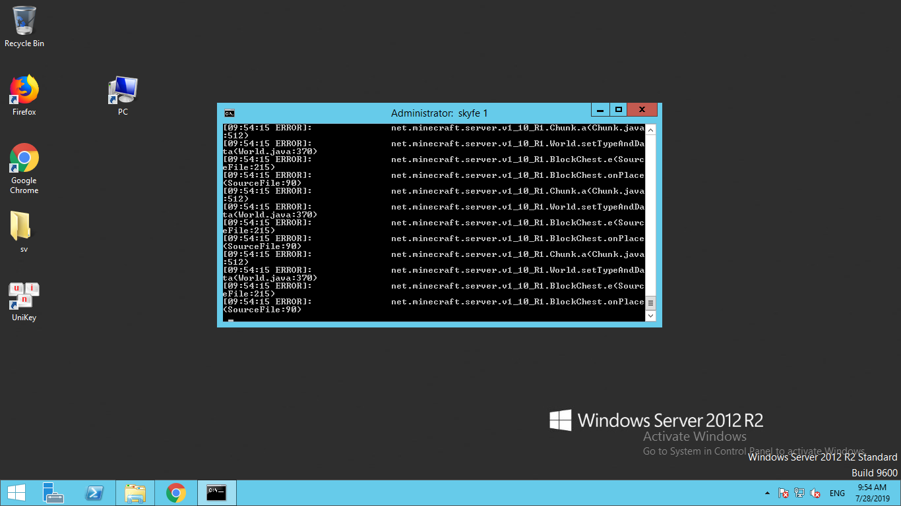Click the muted volume tray icon
The height and width of the screenshot is (506, 901).
pyautogui.click(x=815, y=493)
